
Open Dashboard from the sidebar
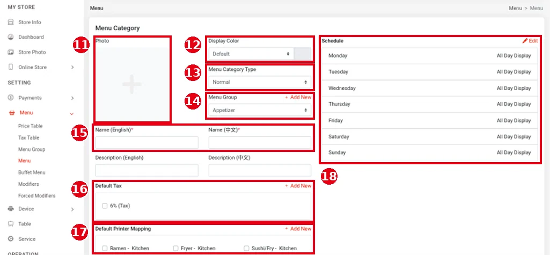(31, 37)
